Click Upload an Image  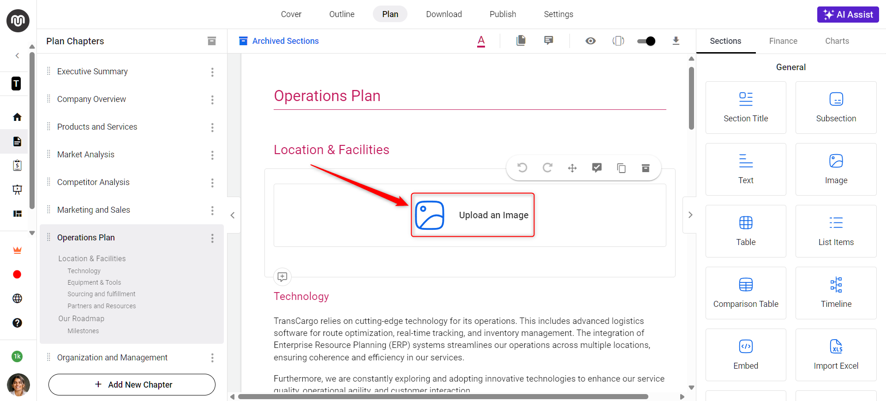(473, 215)
